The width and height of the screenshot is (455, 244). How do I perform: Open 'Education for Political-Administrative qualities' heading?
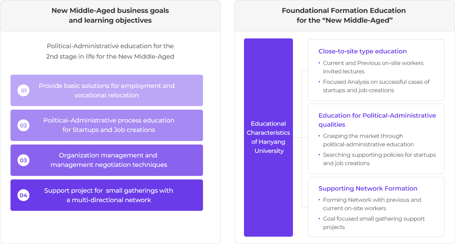377,120
